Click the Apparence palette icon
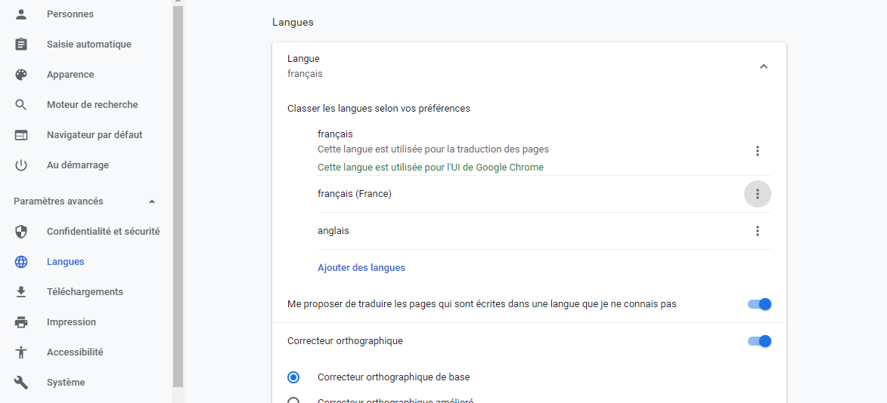 [x=21, y=75]
